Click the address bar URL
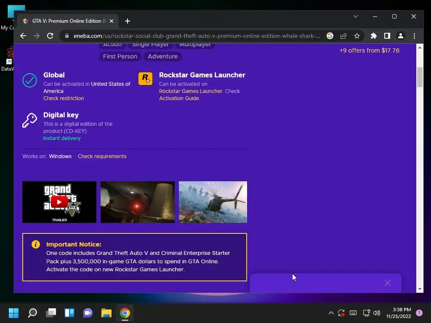 click(x=197, y=36)
